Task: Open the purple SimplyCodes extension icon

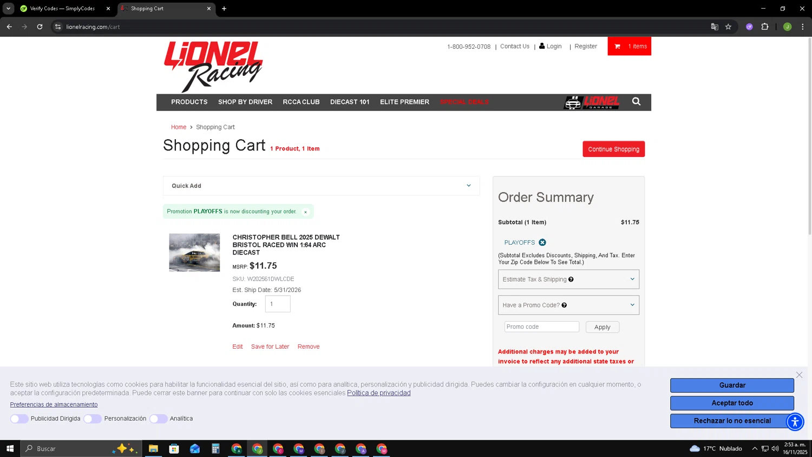Action: click(749, 27)
